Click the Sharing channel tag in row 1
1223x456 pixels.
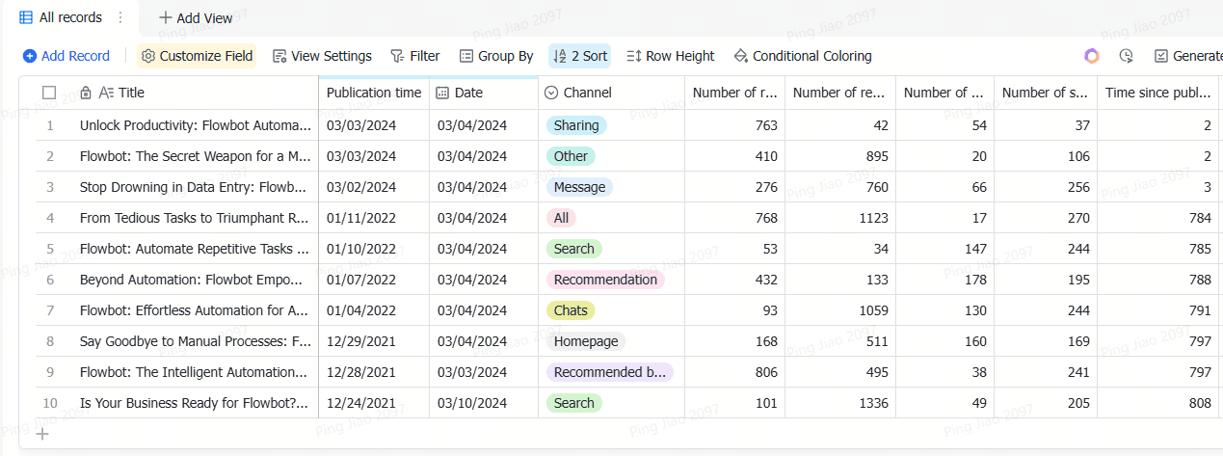[x=576, y=125]
